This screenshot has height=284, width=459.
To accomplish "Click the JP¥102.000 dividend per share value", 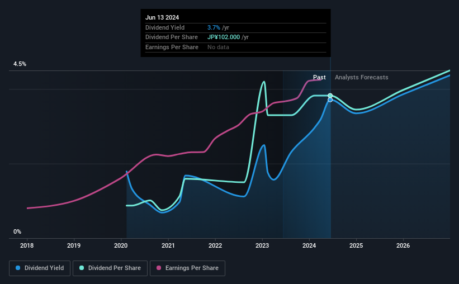I will click(224, 37).
